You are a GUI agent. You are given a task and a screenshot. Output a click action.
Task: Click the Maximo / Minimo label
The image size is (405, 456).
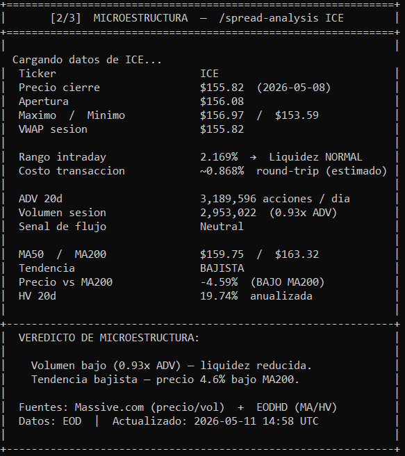(72, 115)
